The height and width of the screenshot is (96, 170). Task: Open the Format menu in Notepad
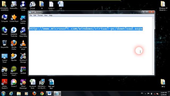[x=40, y=15]
